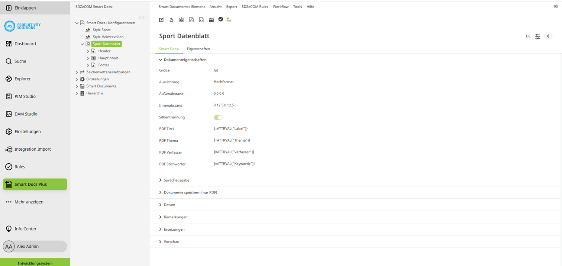
Task: Select the Smart Docs+ tab
Action: click(x=169, y=49)
